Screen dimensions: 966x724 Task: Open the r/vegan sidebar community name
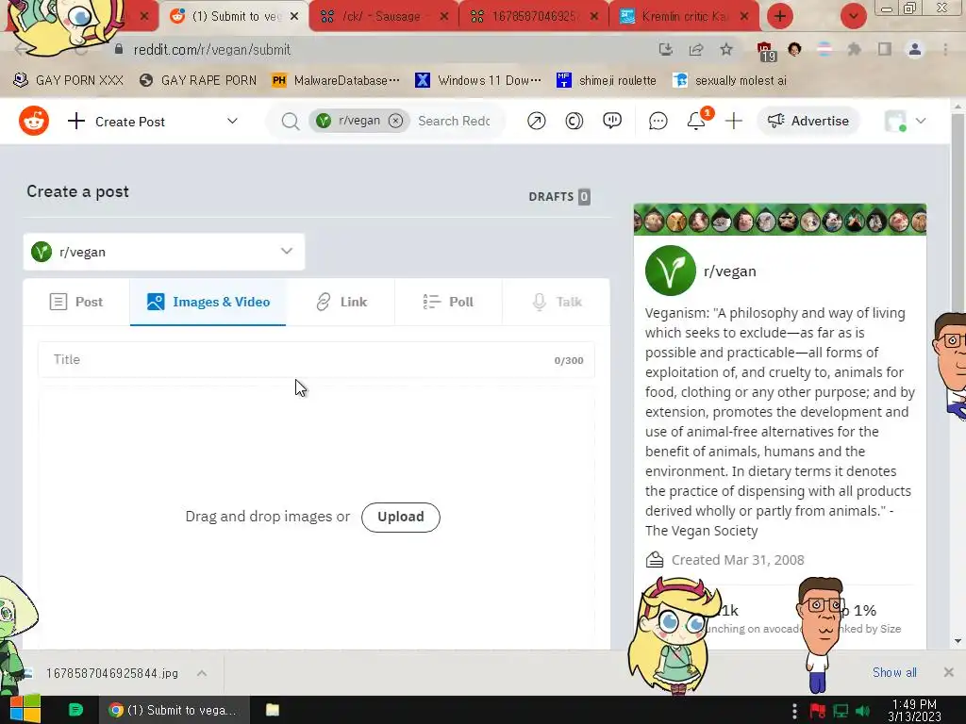pyautogui.click(x=730, y=271)
